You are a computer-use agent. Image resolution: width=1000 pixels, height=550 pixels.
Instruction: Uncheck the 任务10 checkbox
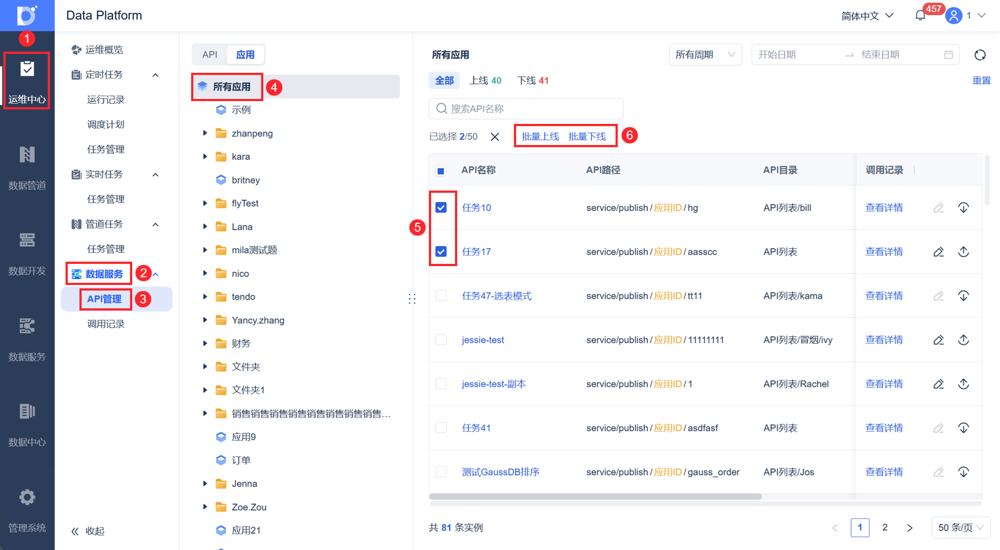tap(441, 208)
